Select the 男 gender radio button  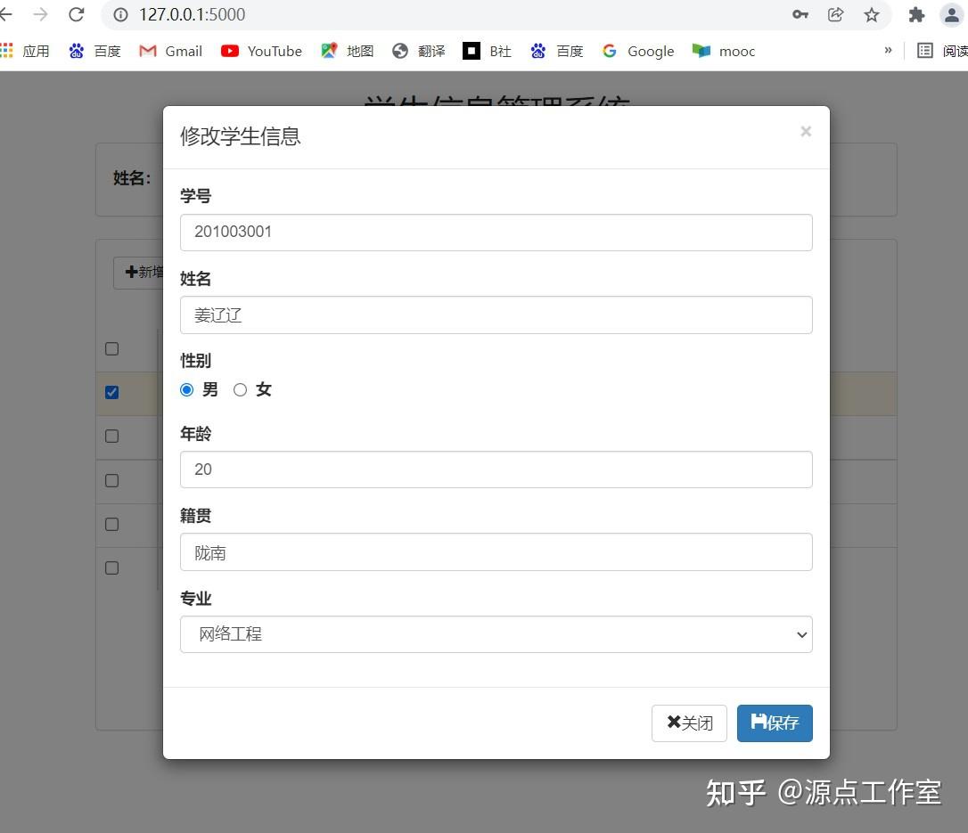[x=186, y=390]
